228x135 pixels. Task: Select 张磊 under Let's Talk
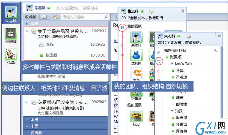tap(180, 71)
